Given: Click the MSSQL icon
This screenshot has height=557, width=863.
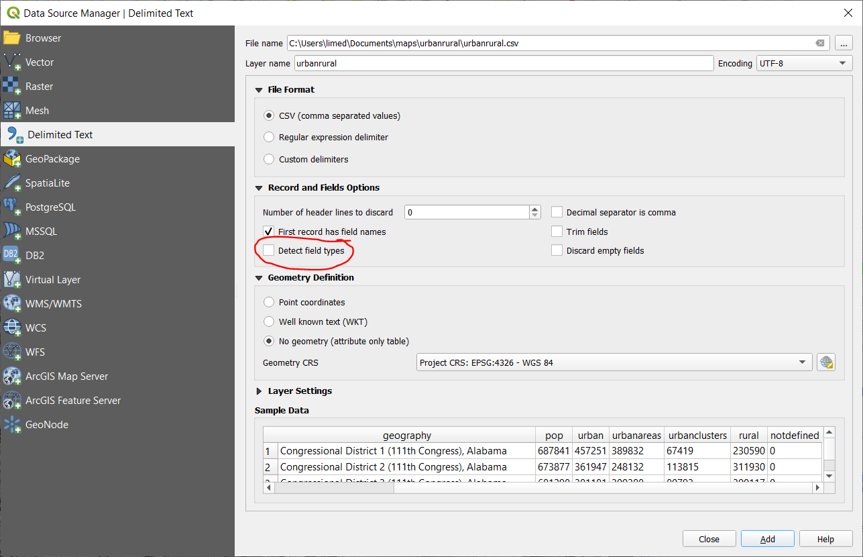Looking at the screenshot, I should coord(12,231).
